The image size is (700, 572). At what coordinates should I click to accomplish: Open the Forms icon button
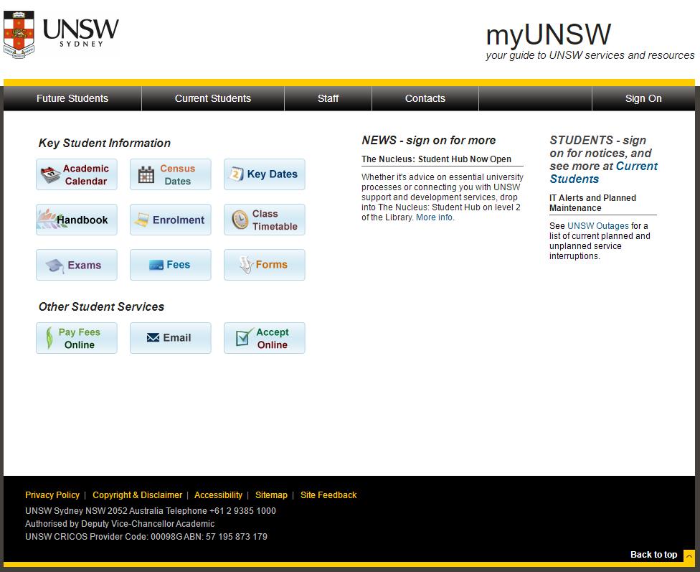click(264, 265)
